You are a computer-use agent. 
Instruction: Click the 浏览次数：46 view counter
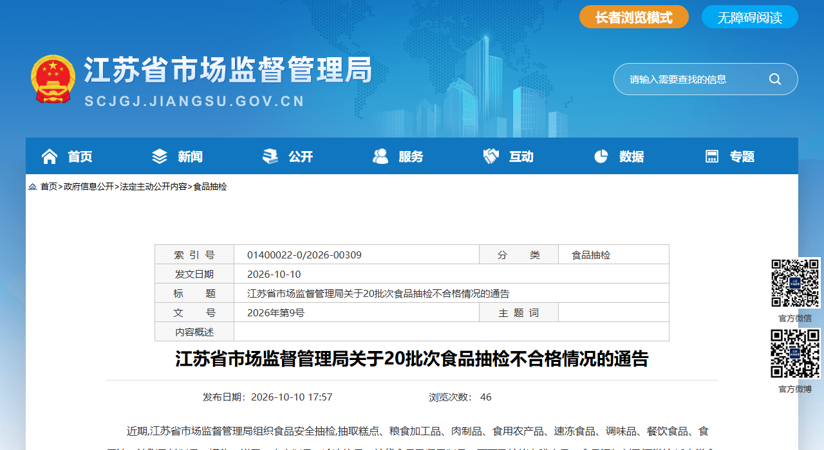coord(460,397)
